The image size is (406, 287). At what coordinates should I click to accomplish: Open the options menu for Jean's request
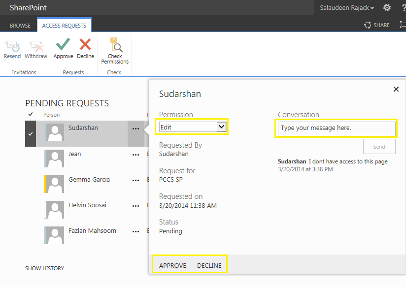pyautogui.click(x=136, y=155)
